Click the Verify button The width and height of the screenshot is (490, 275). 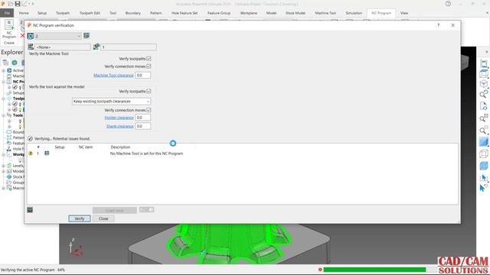pos(80,218)
